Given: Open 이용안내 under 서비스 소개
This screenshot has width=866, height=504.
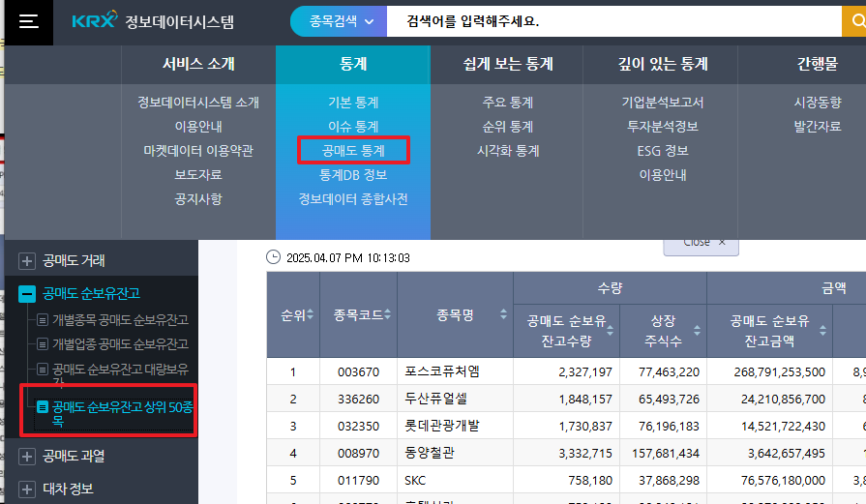Looking at the screenshot, I should (x=198, y=127).
